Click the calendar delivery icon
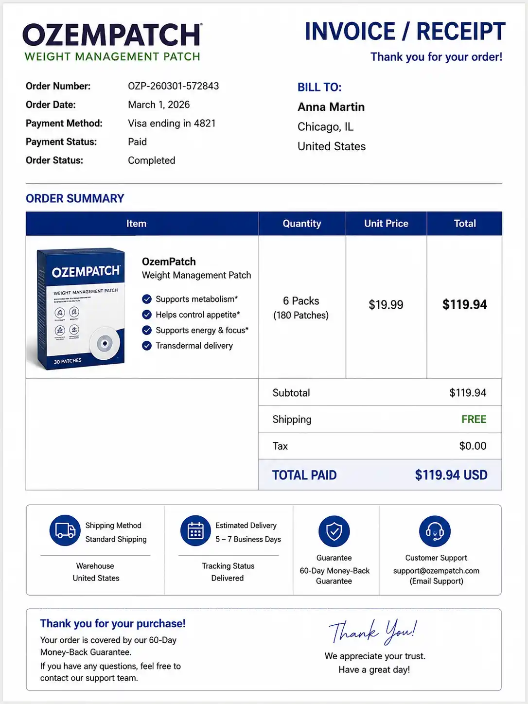The height and width of the screenshot is (704, 528). coord(195,530)
